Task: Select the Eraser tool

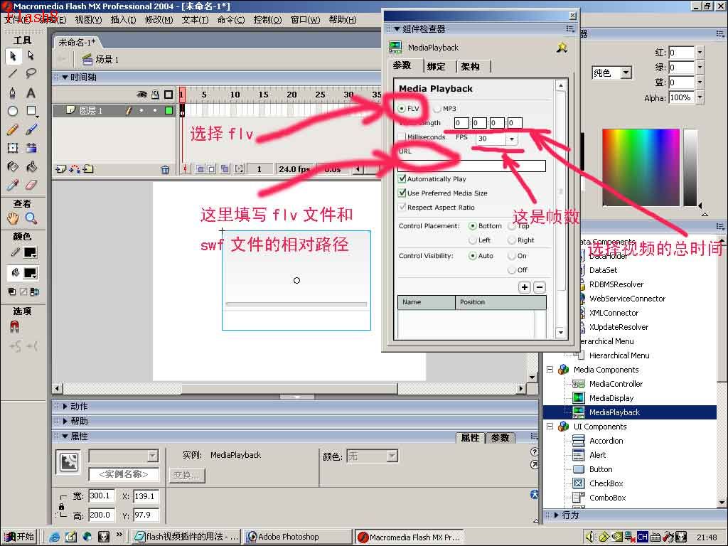Action: (x=31, y=186)
